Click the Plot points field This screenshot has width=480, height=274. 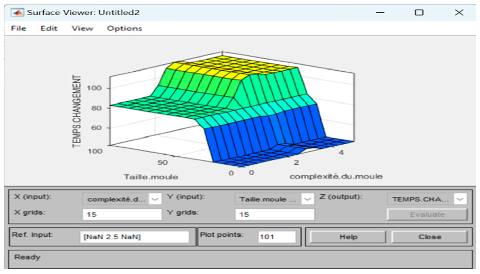(x=277, y=237)
